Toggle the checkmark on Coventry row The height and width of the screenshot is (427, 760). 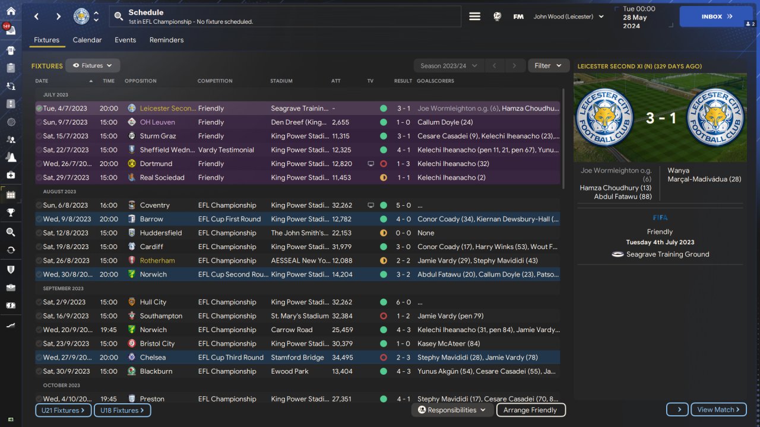pos(39,205)
